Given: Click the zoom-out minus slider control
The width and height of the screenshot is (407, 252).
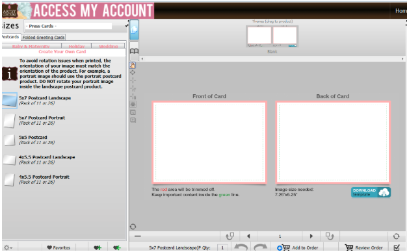Looking at the screenshot, I should pyautogui.click(x=138, y=236).
